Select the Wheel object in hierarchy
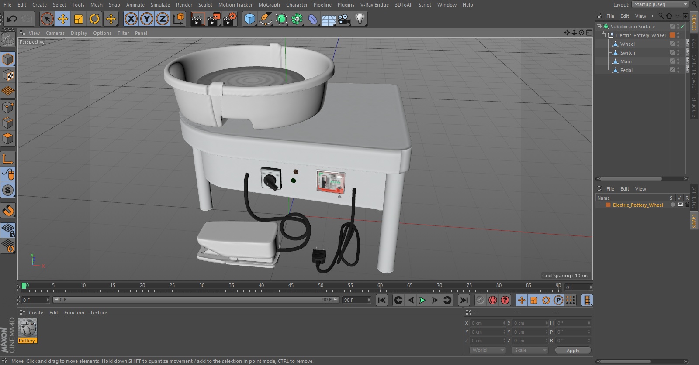The image size is (699, 365). pyautogui.click(x=627, y=44)
